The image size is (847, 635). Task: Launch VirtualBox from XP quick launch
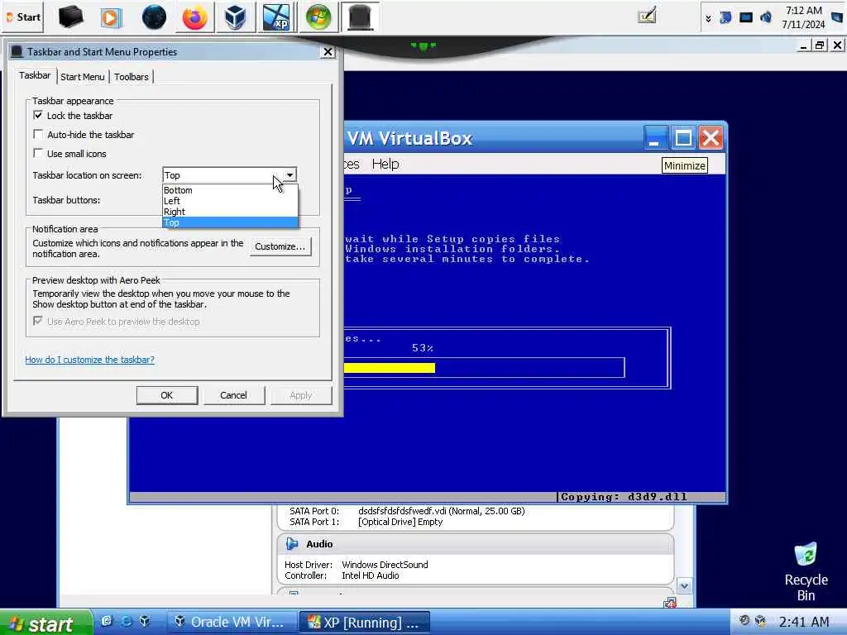pyautogui.click(x=145, y=621)
